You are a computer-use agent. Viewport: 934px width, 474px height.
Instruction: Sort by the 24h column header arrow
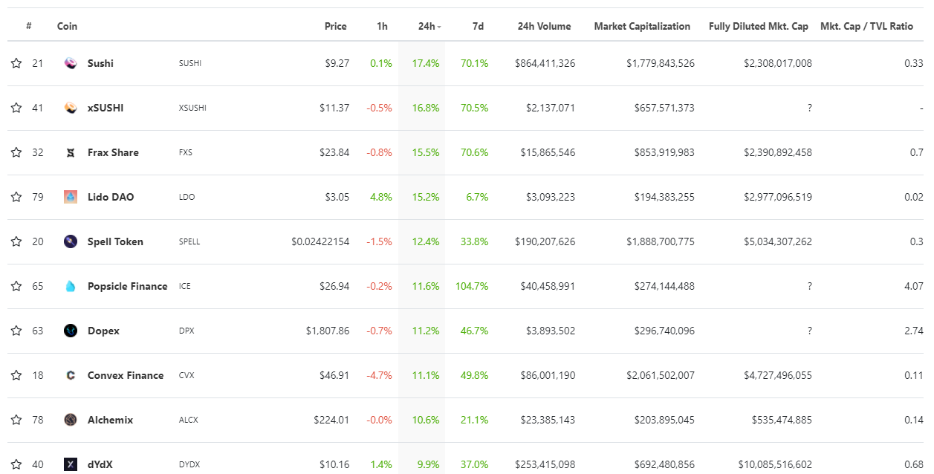click(x=439, y=27)
